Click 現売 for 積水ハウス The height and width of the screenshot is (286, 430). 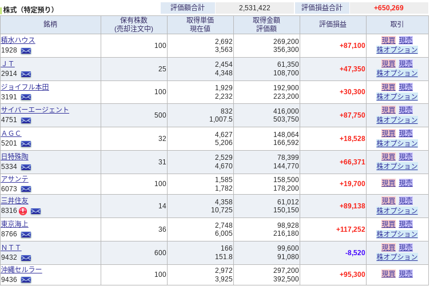pos(405,40)
